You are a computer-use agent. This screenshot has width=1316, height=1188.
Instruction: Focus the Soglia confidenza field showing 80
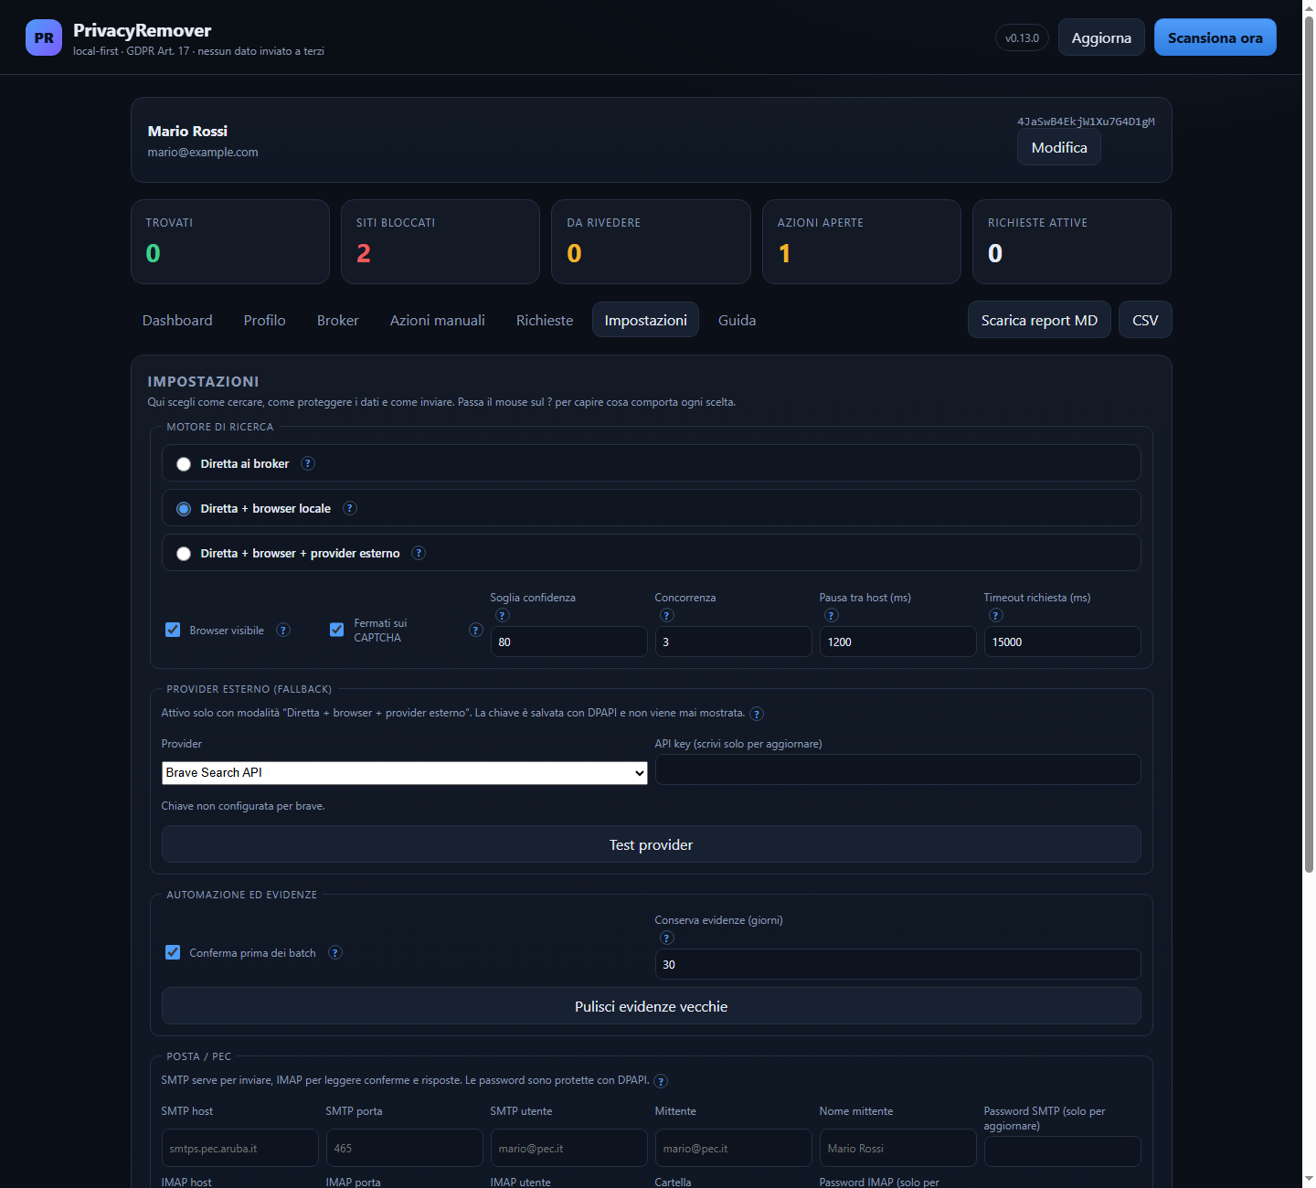[569, 642]
